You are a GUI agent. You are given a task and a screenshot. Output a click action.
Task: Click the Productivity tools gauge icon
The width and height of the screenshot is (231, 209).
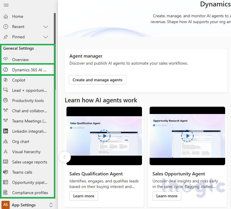click(6, 100)
